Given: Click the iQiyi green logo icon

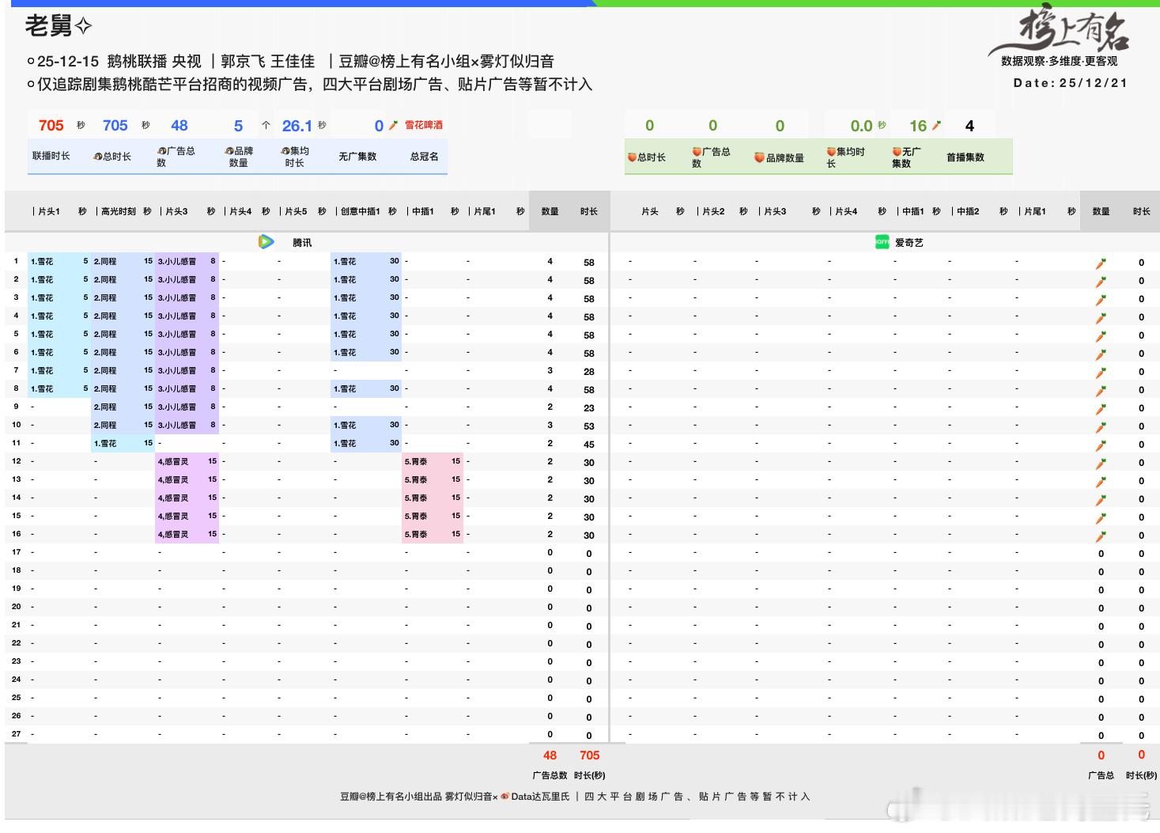Looking at the screenshot, I should point(882,242).
